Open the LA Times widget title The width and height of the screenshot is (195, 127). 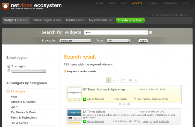94,112
